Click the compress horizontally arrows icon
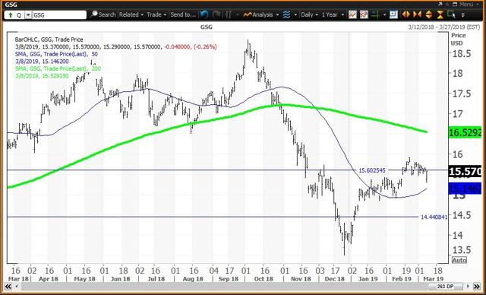This screenshot has width=486, height=295. pos(417,14)
